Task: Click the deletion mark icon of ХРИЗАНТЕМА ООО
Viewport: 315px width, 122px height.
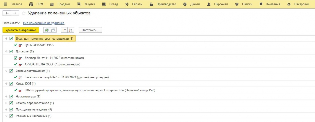Action: [x=20, y=65]
